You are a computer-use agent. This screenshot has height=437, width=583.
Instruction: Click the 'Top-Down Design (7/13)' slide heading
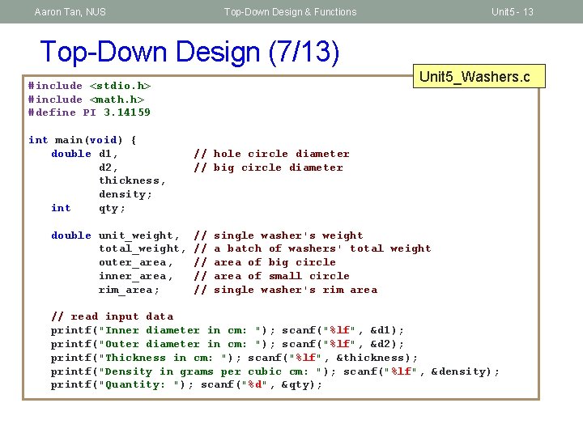(189, 52)
